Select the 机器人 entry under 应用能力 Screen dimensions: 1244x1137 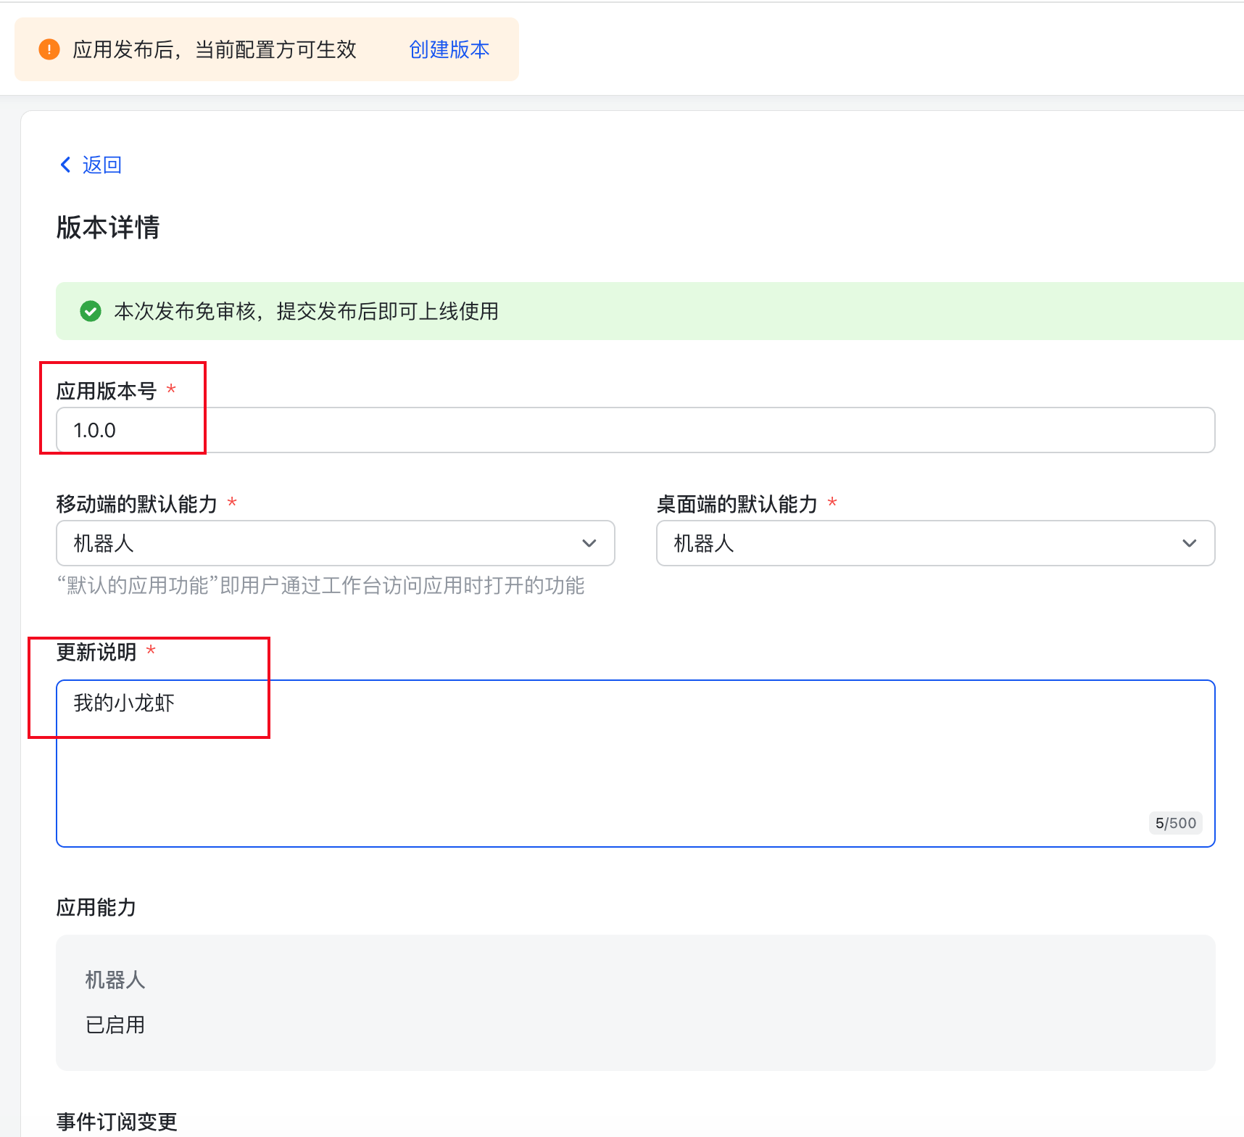click(115, 980)
